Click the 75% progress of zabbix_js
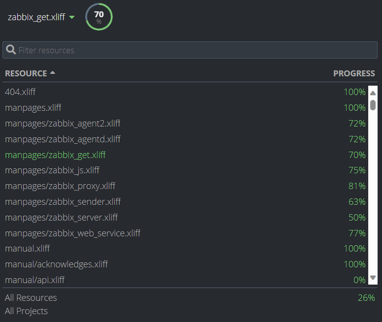The height and width of the screenshot is (322, 382). 357,170
